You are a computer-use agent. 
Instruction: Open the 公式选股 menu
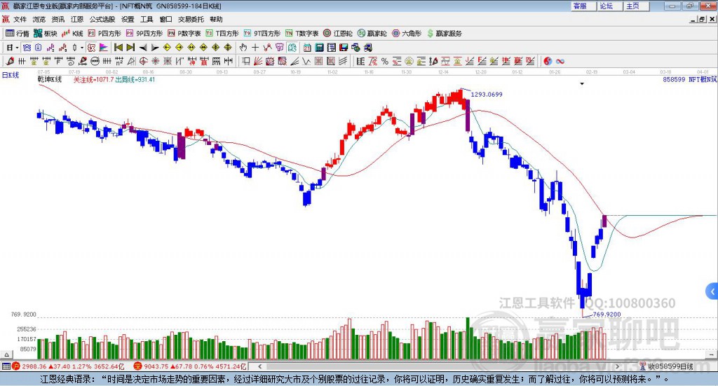click(102, 19)
